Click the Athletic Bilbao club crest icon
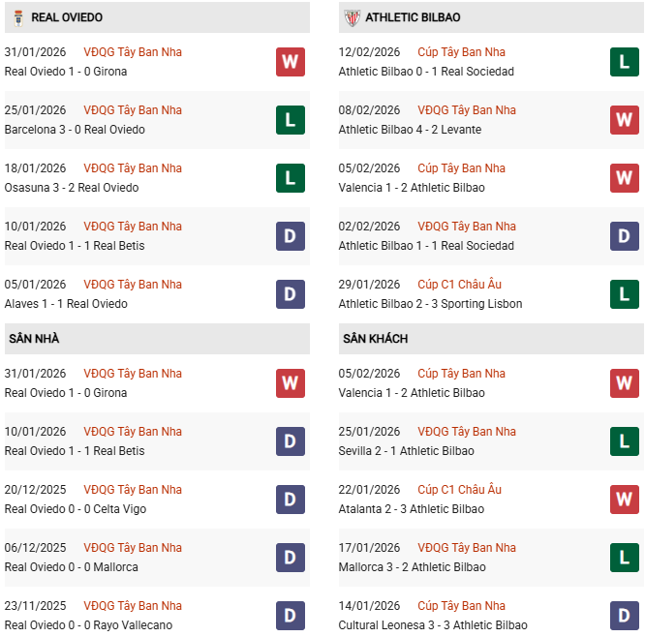 pyautogui.click(x=351, y=17)
